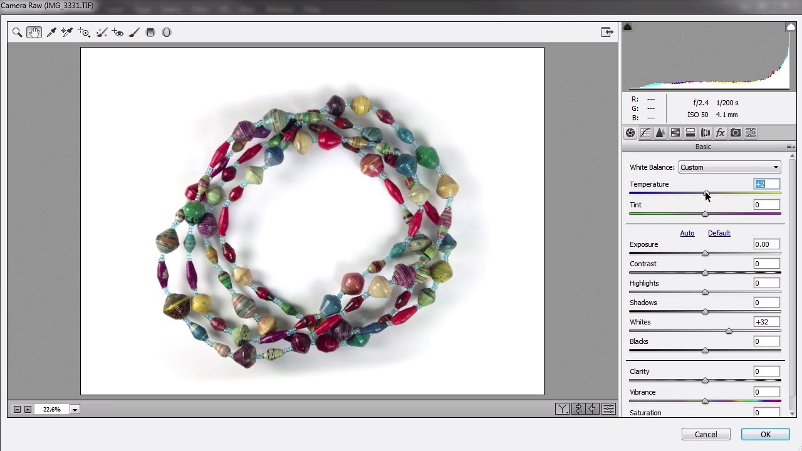Viewport: 802px width, 451px height.
Task: Toggle full screen mode icon
Action: [x=607, y=33]
